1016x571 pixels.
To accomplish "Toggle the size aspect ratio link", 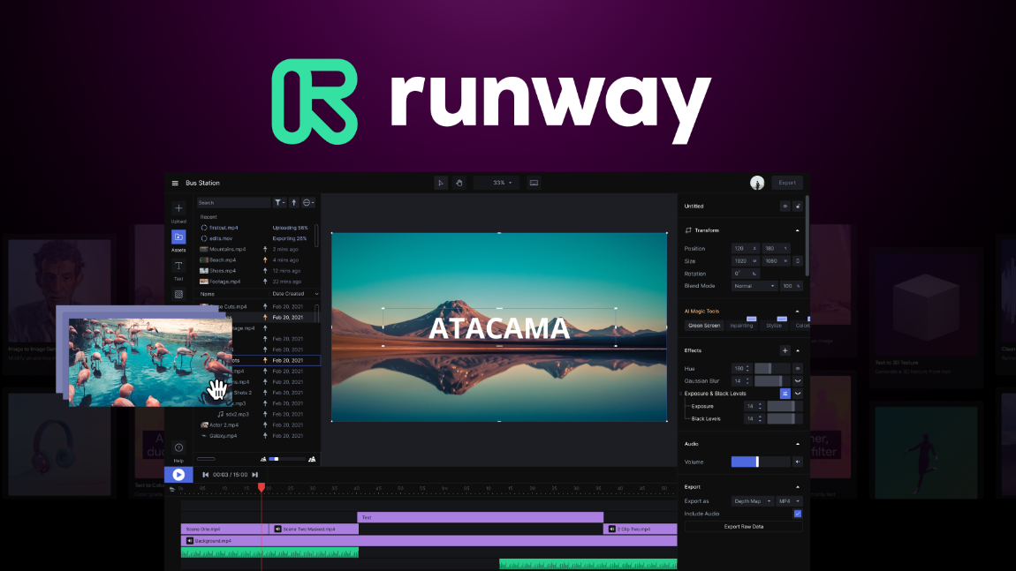I will pyautogui.click(x=798, y=261).
